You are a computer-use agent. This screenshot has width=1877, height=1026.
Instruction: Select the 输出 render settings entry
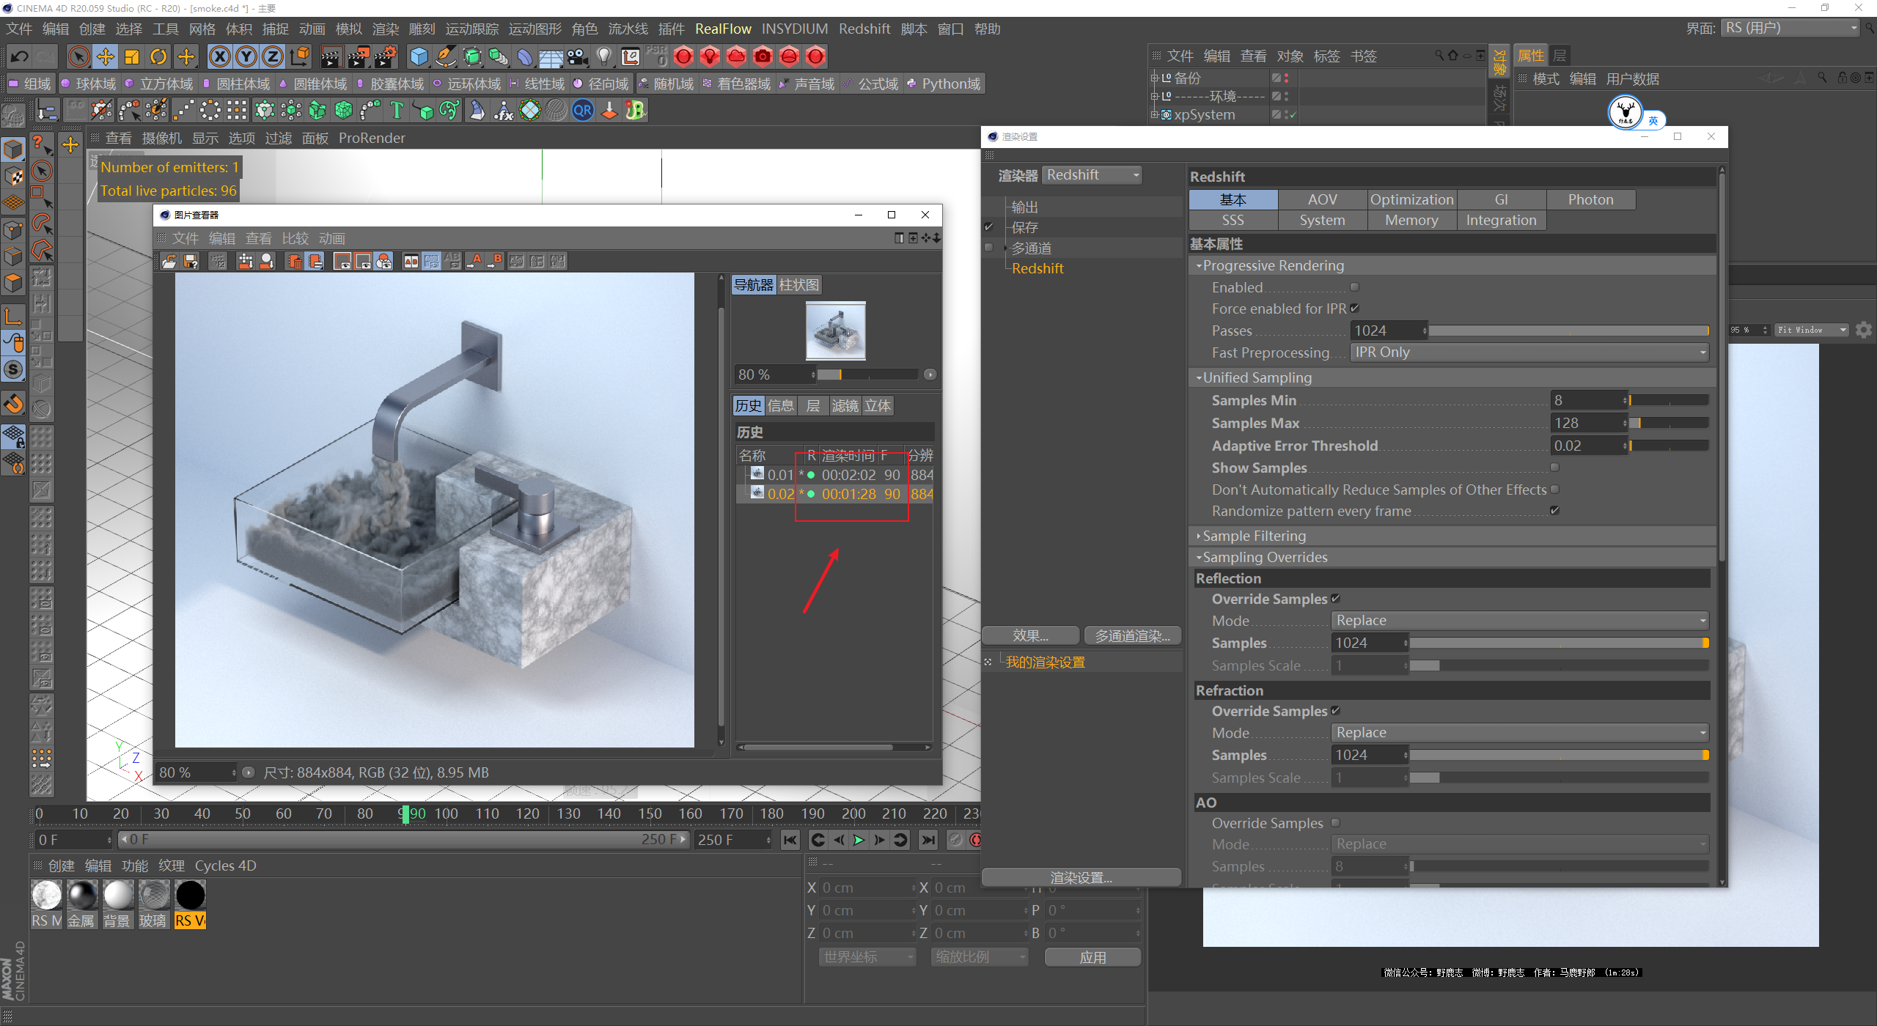pyautogui.click(x=1024, y=207)
